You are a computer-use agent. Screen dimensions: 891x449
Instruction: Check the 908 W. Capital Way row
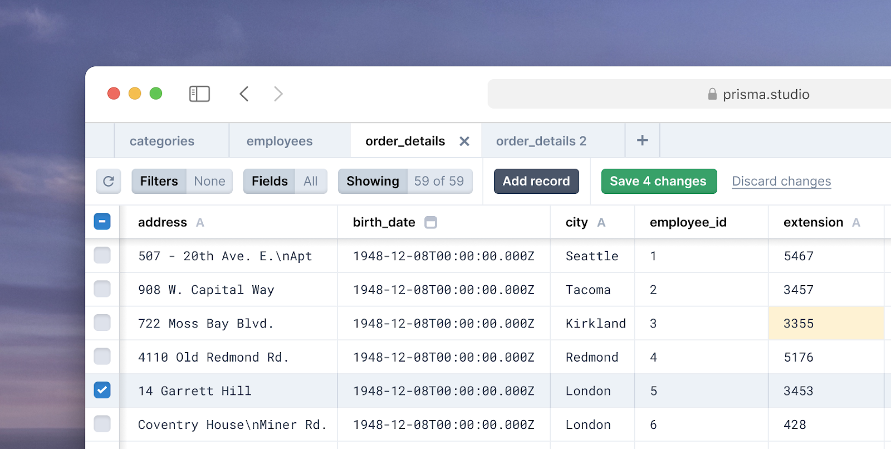coord(102,289)
